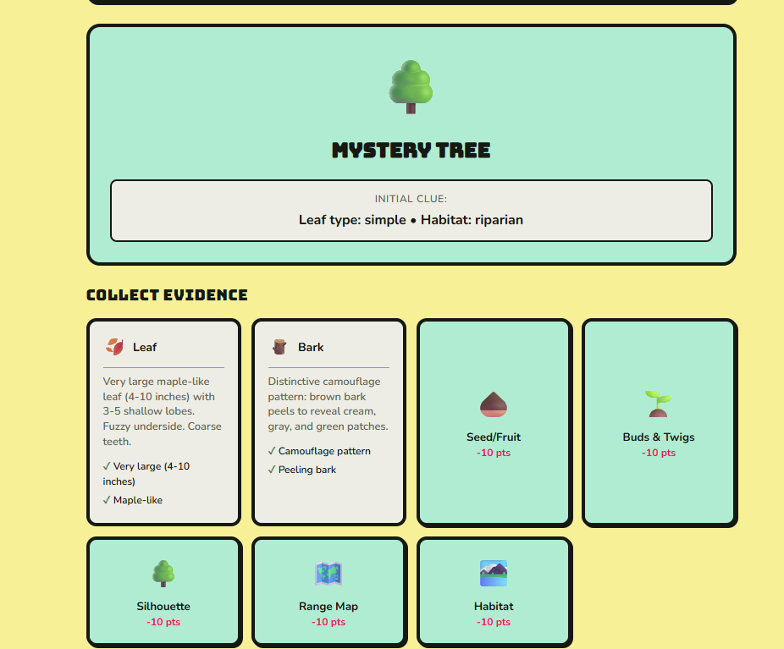Click the Mystery Tree heading
784x649 pixels.
411,151
